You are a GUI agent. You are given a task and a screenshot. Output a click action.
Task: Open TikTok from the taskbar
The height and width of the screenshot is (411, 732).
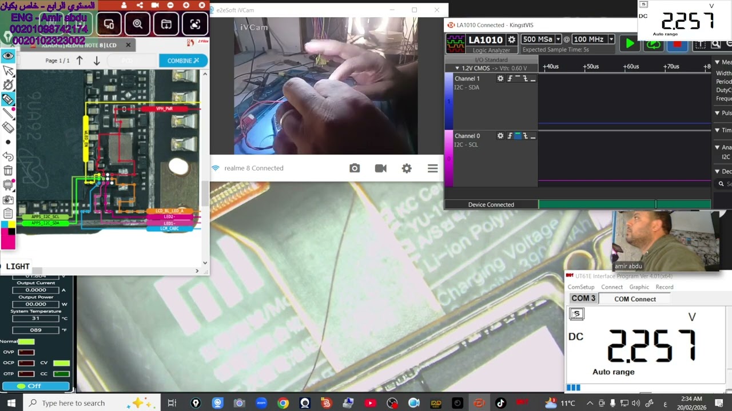[x=500, y=403]
